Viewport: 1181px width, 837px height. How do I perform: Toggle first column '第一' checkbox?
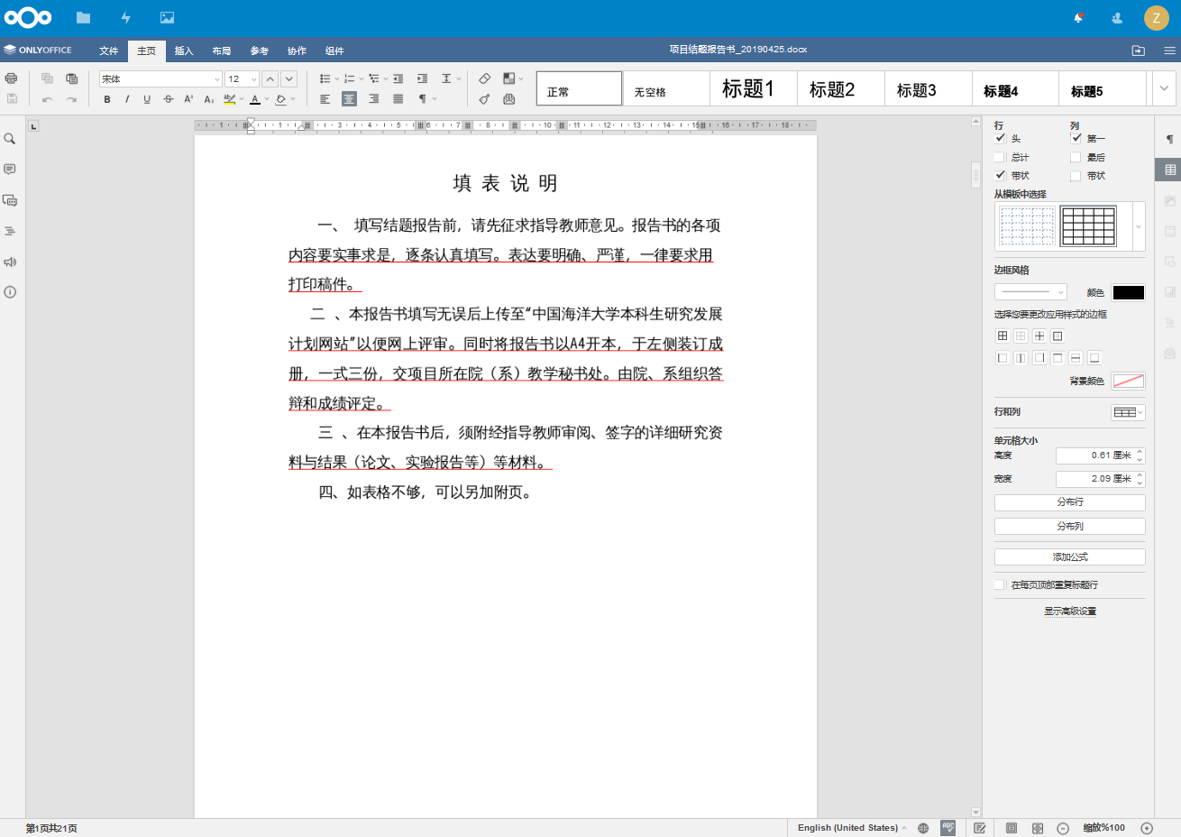click(x=1076, y=138)
